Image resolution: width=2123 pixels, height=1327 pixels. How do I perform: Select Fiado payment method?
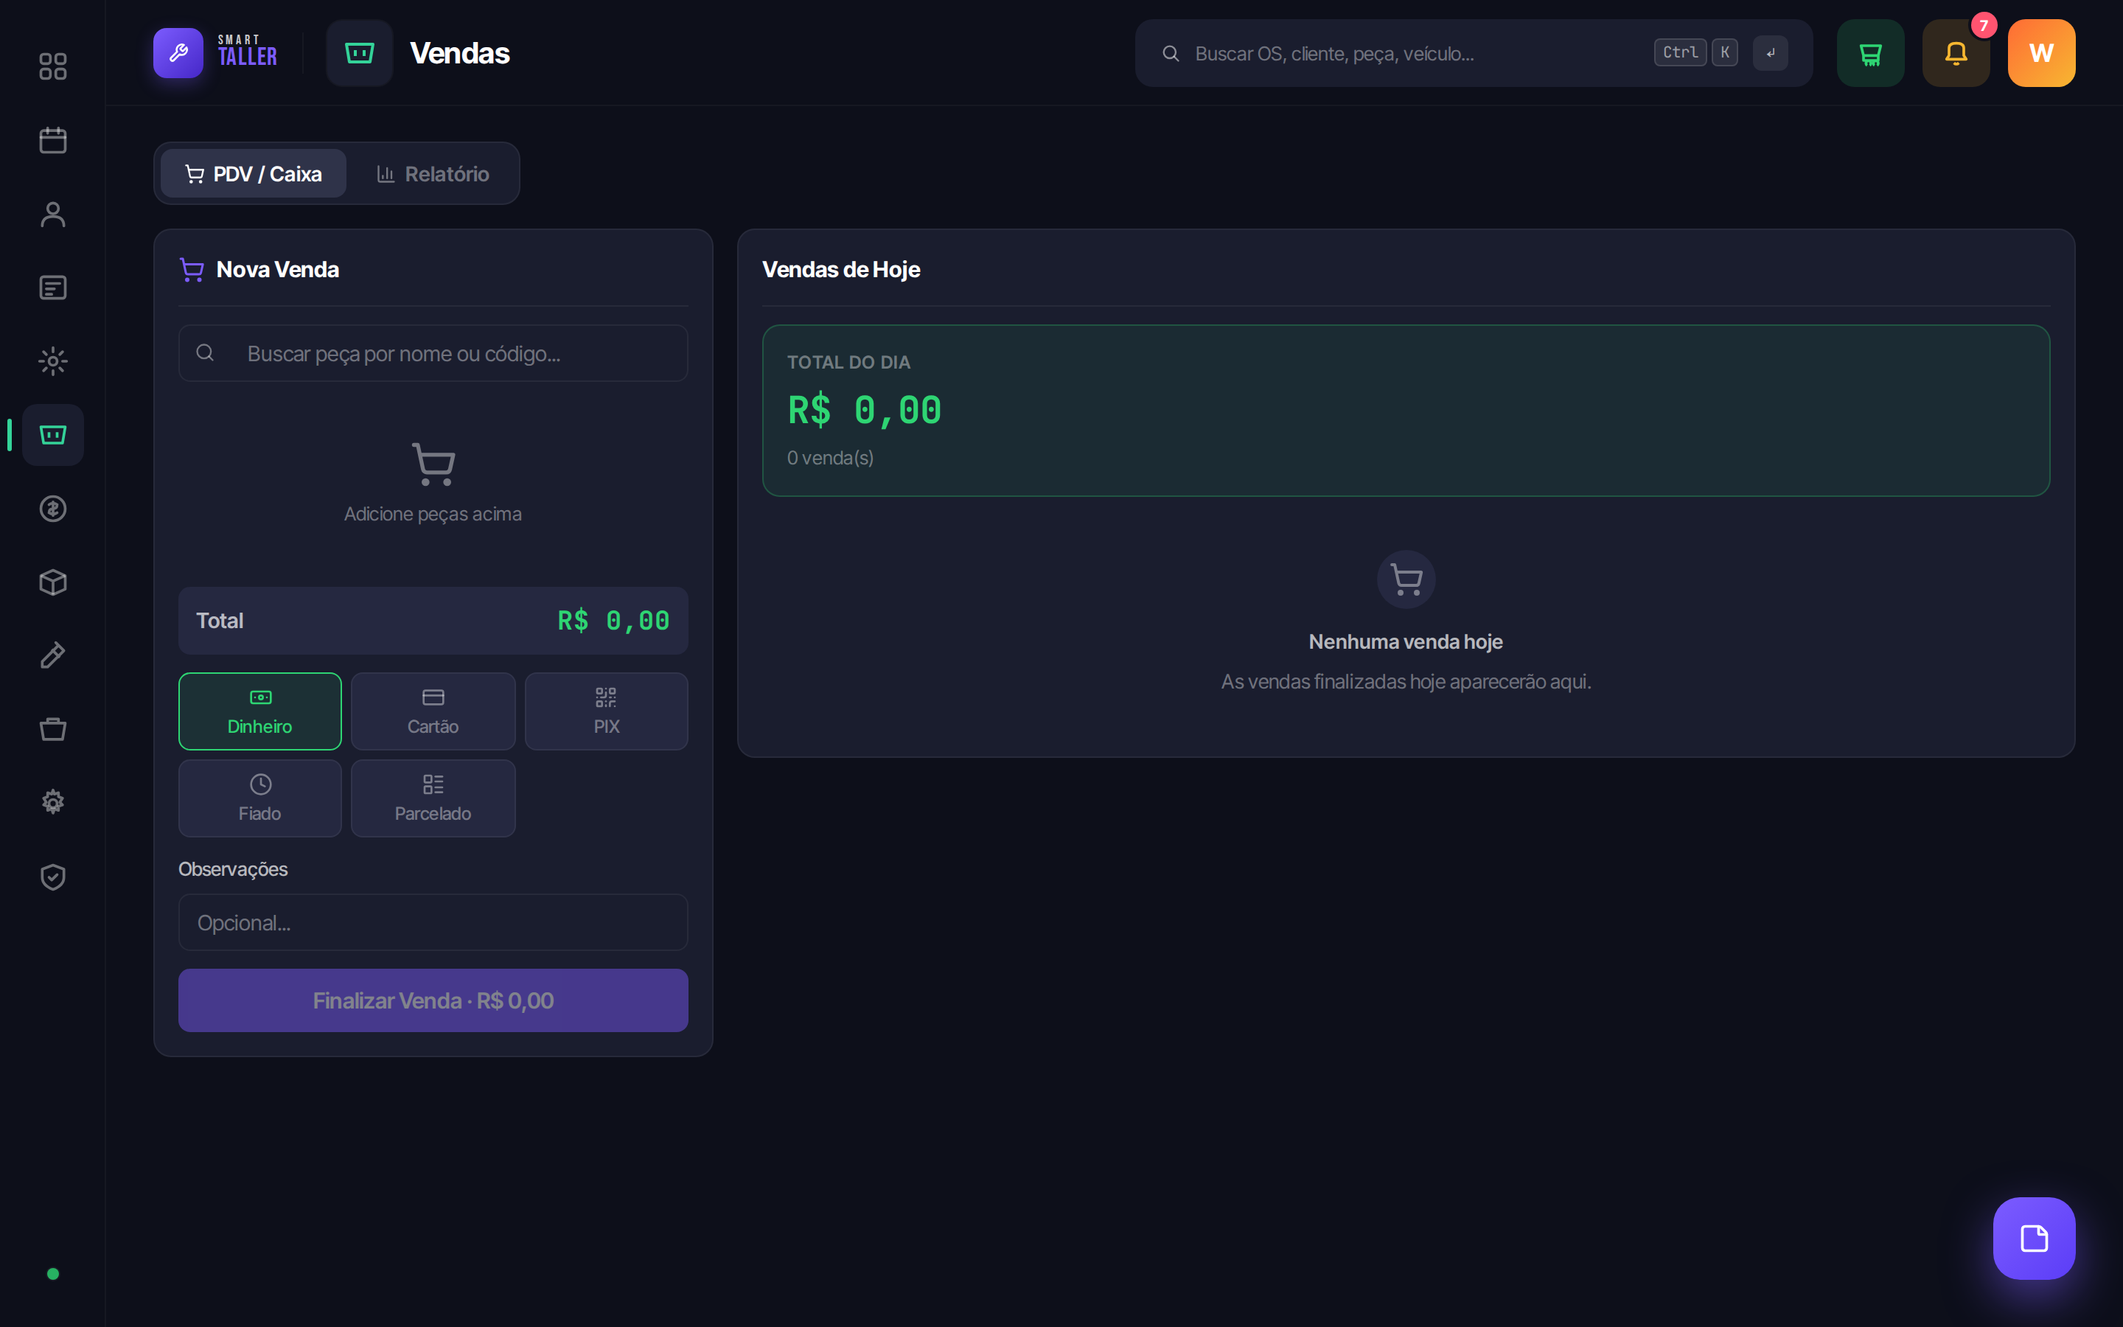(259, 798)
